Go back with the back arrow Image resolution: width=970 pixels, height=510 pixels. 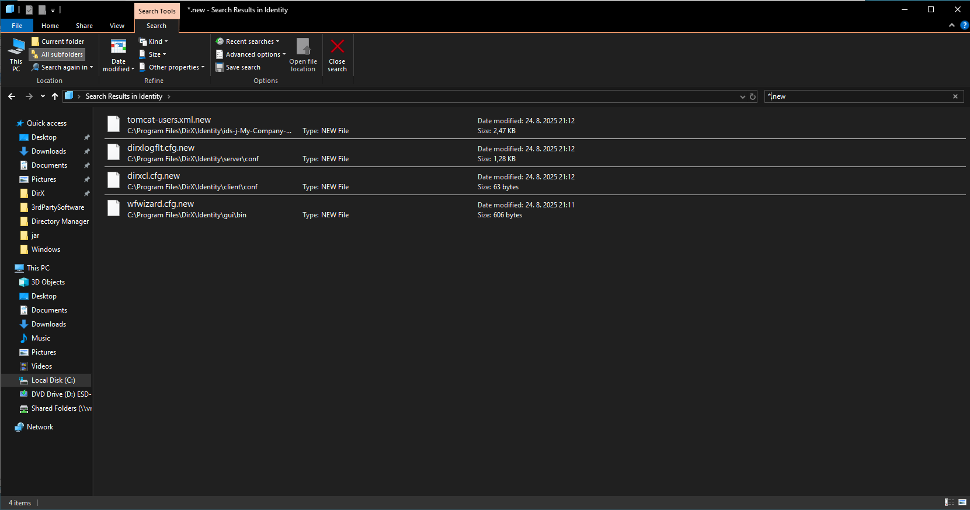[x=12, y=96]
